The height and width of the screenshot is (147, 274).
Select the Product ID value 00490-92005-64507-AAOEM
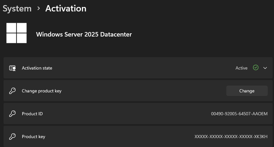(x=239, y=114)
